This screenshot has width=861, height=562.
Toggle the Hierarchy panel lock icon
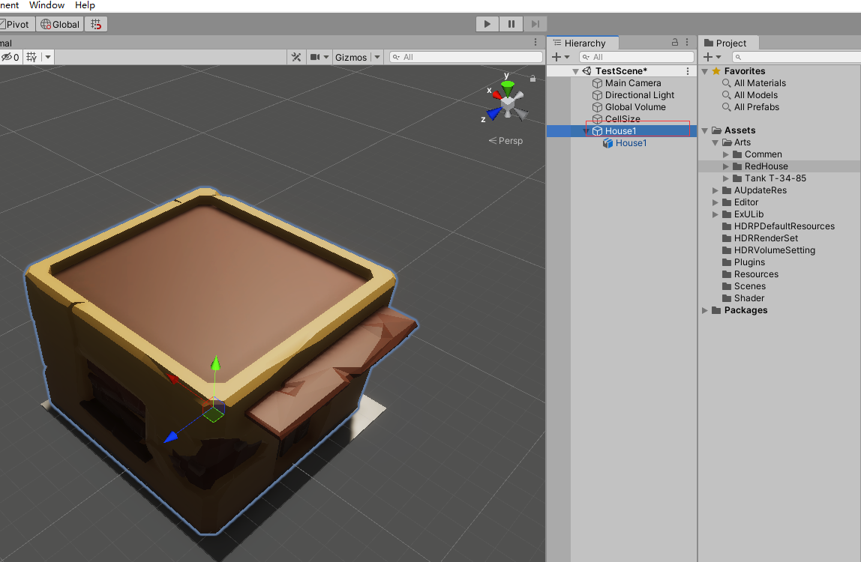675,42
